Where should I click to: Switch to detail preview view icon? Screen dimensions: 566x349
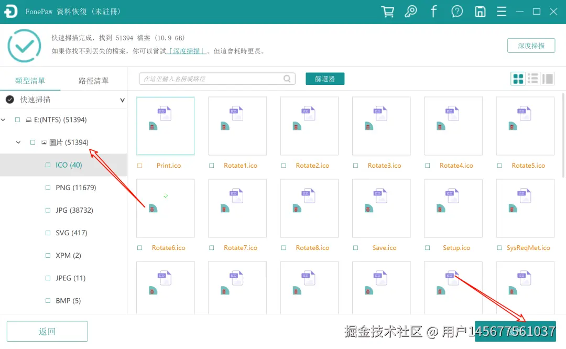[x=547, y=78]
